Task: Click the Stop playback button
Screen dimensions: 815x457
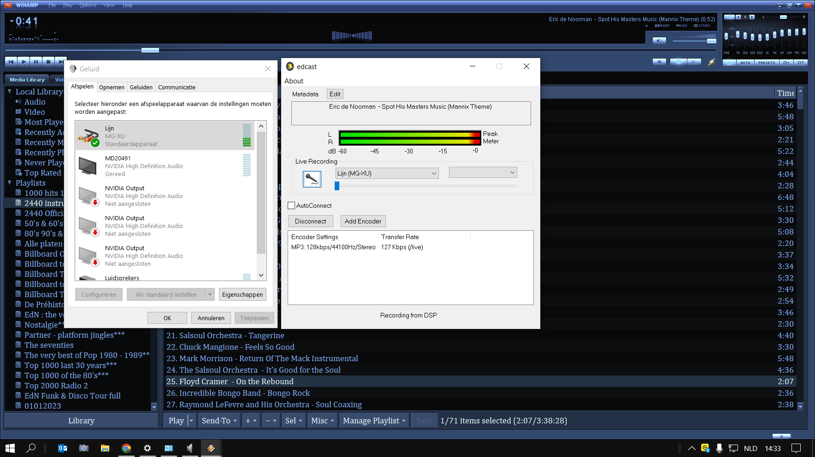Action: [48, 62]
